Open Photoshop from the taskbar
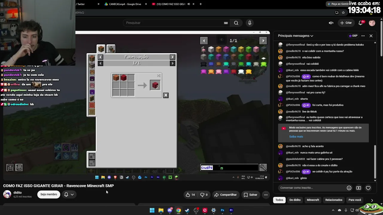 point(222,210)
